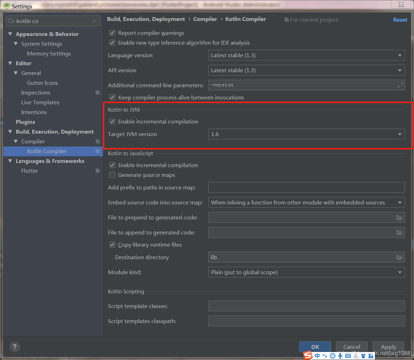Screen dimensions: 414x360
Task: Focus the settings search box
Action: (53, 21)
